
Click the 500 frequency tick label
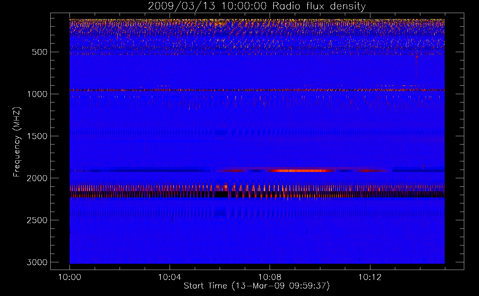point(40,52)
